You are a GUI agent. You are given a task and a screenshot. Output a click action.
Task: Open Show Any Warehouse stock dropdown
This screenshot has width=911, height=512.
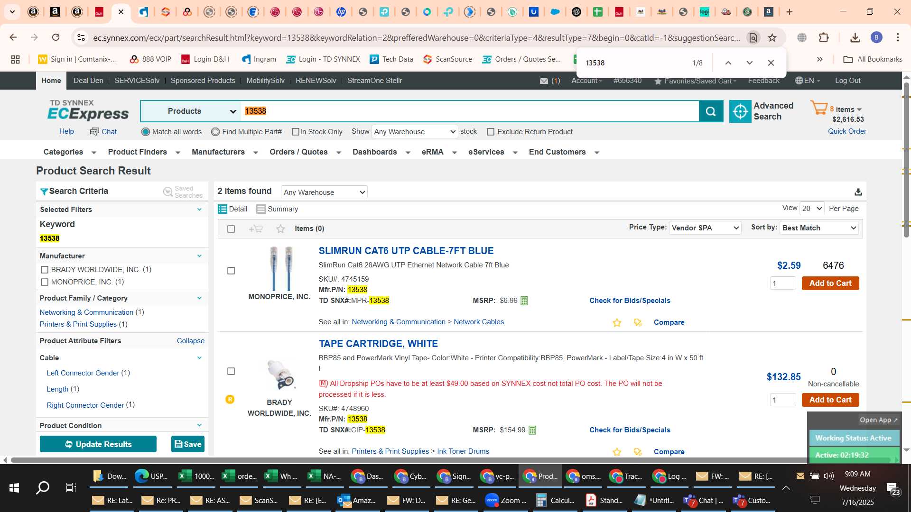coord(415,132)
